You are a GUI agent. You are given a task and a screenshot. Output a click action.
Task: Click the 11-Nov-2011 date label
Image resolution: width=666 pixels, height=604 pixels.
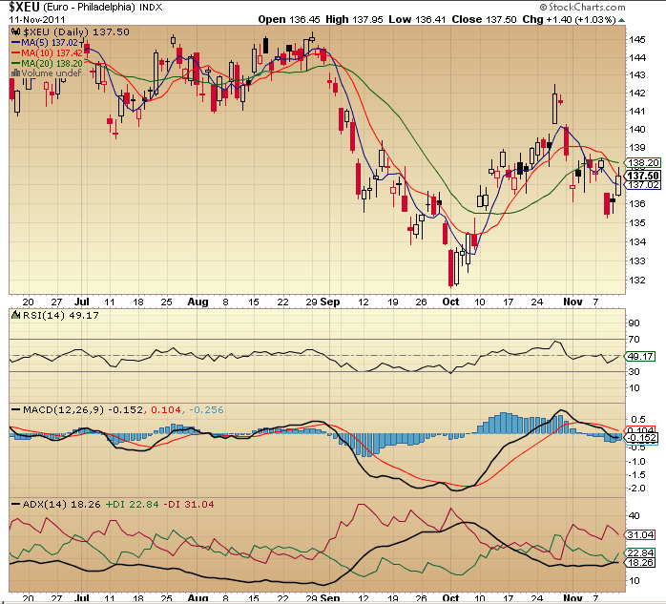pos(36,19)
